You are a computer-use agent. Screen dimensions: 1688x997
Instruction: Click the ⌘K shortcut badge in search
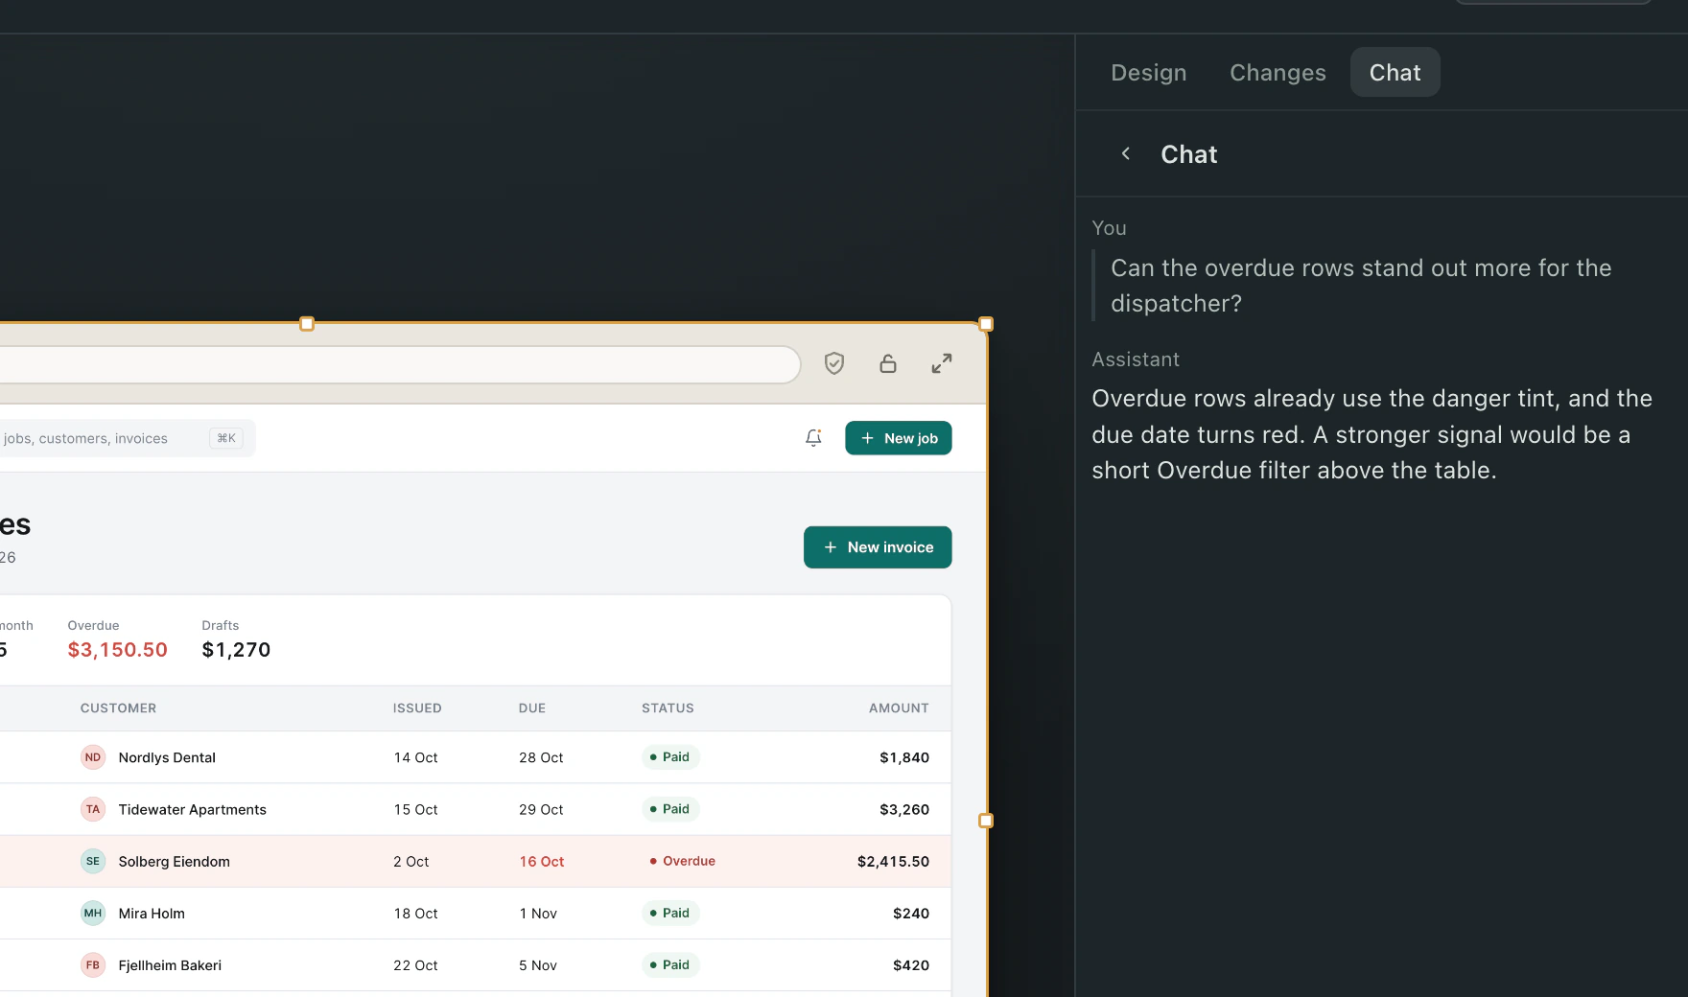coord(226,438)
